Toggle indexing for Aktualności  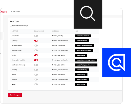coord(36,36)
